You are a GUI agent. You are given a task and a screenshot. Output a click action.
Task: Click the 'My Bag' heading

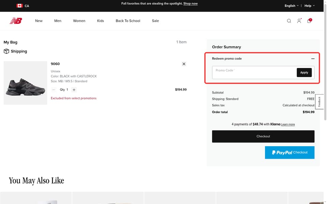(x=11, y=42)
